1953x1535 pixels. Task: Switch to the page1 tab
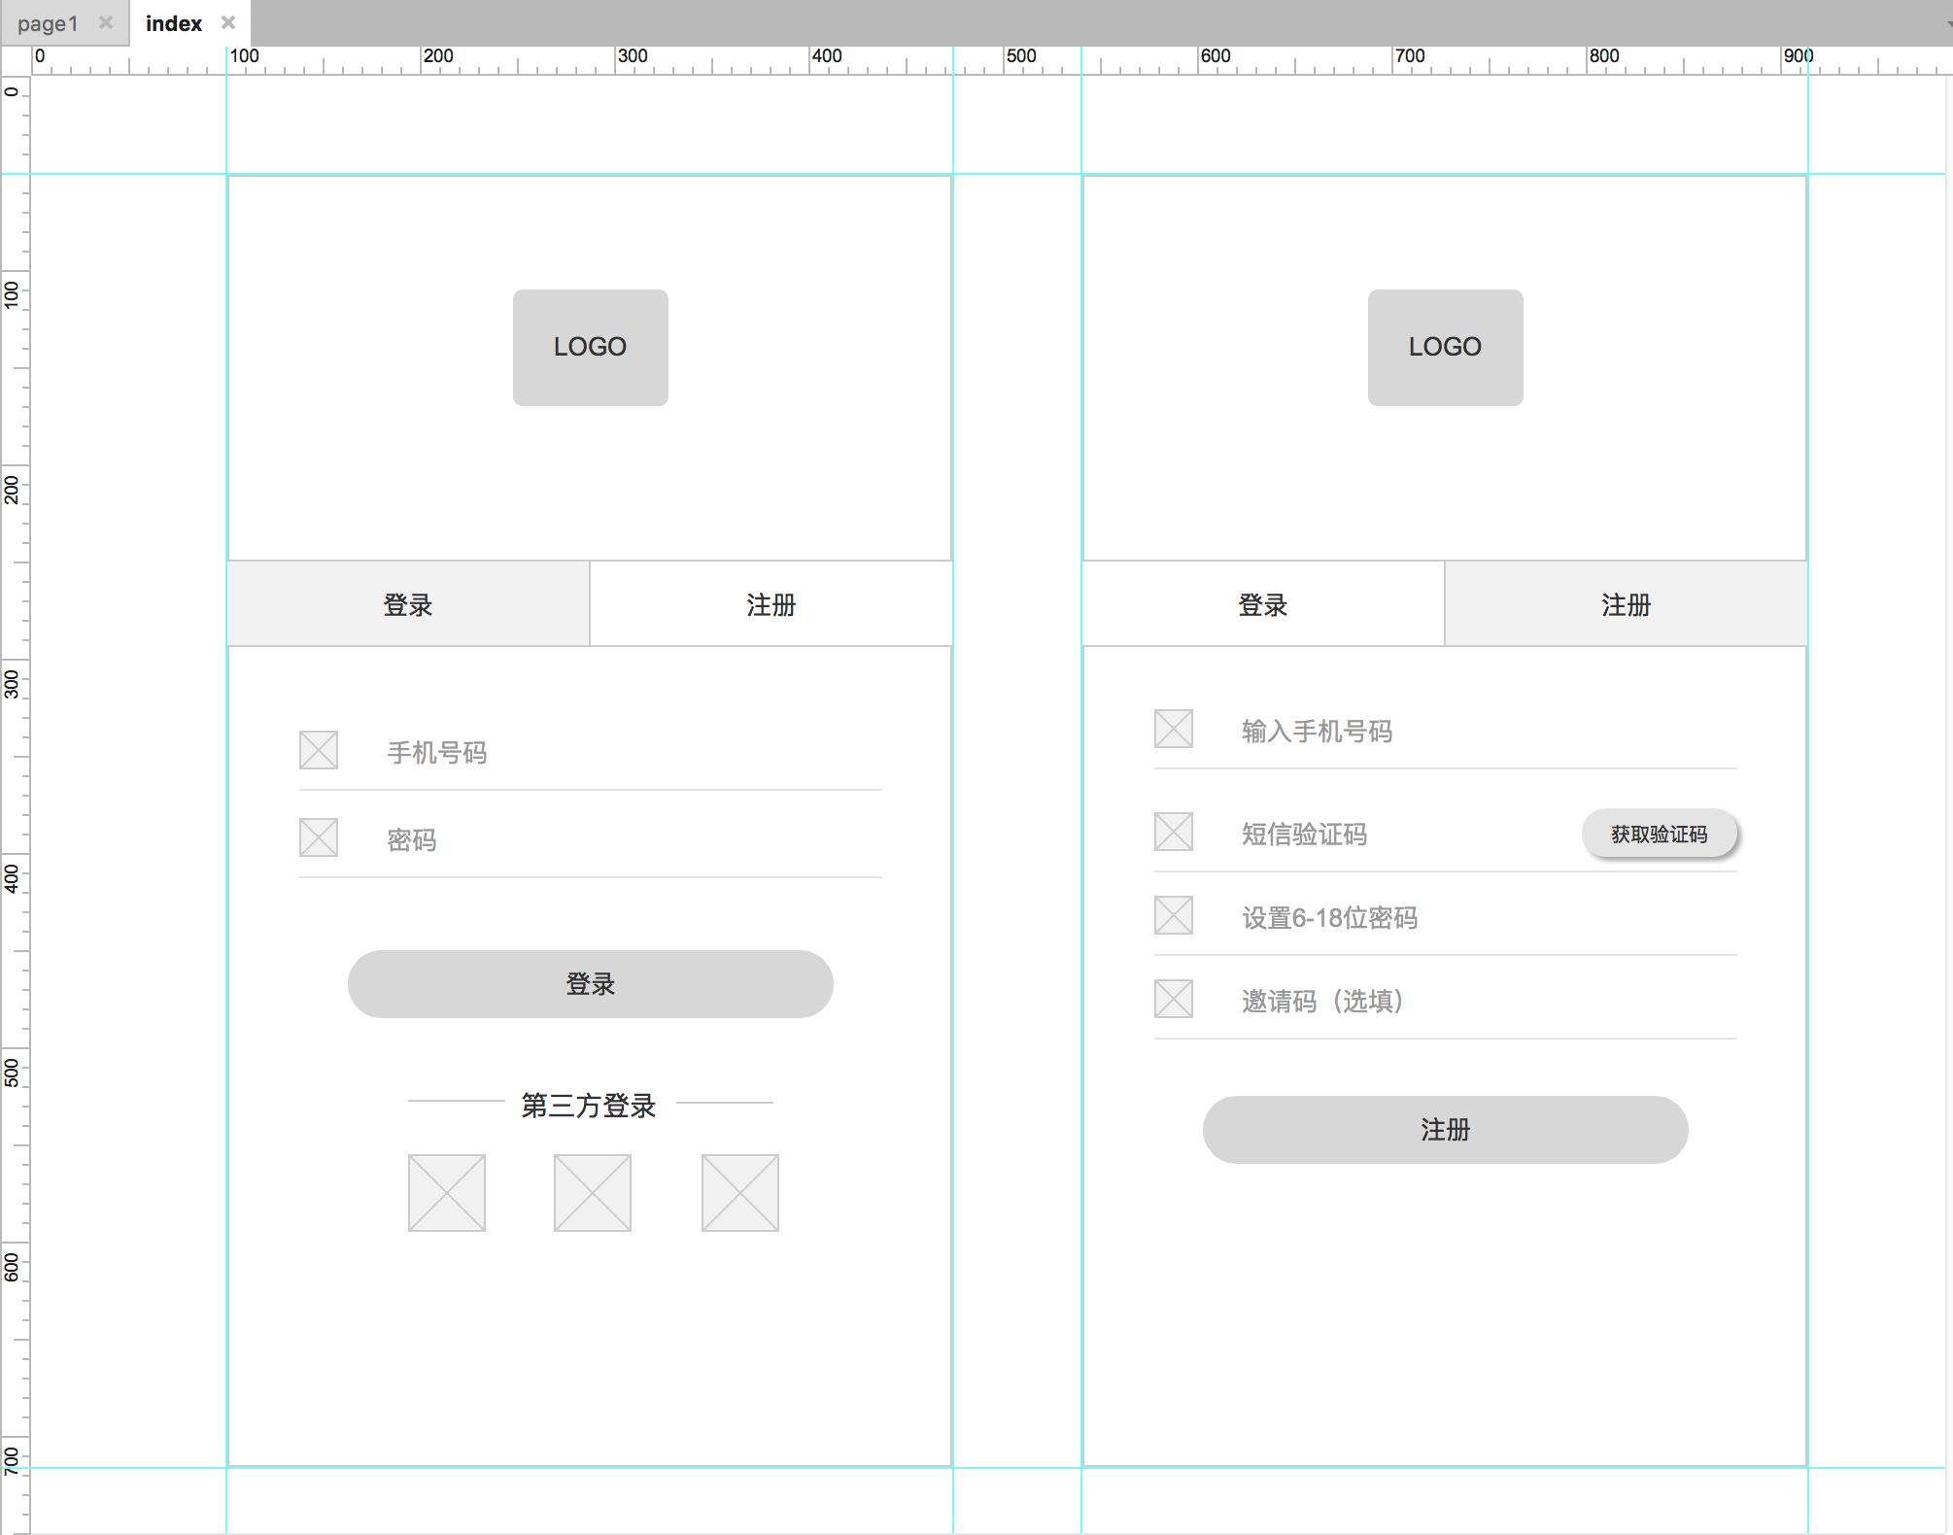click(x=48, y=23)
